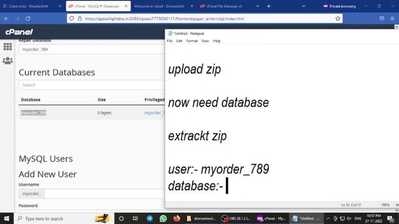Screen dimensions: 399x224
Task: Open the cPanel apps grid icon
Action: (7, 47)
